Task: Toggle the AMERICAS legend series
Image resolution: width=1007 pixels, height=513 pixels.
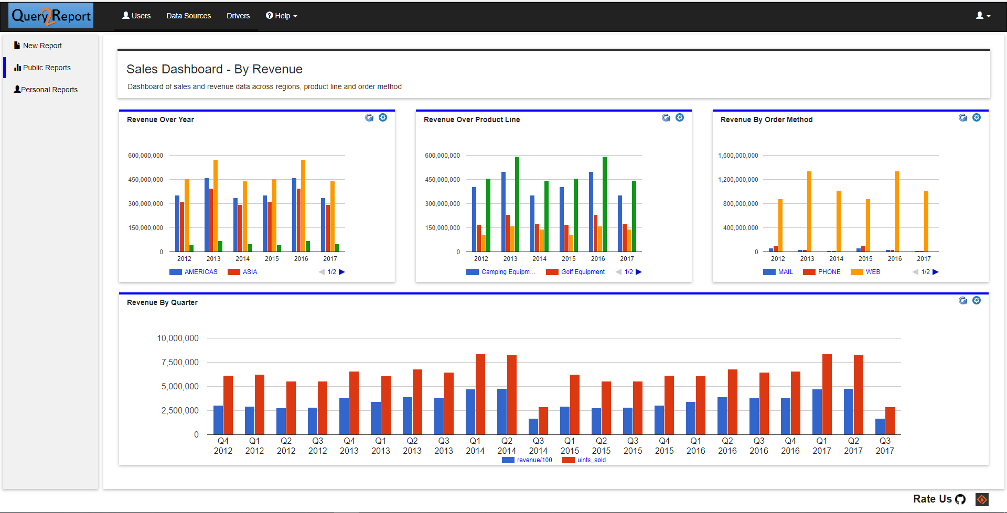Action: pyautogui.click(x=200, y=272)
